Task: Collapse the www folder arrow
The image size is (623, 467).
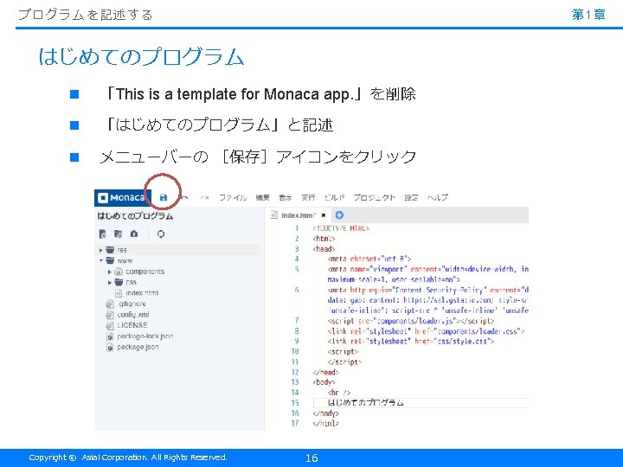Action: [x=101, y=261]
